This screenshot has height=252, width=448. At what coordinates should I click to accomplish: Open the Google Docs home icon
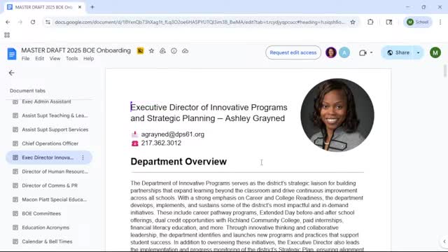12,54
